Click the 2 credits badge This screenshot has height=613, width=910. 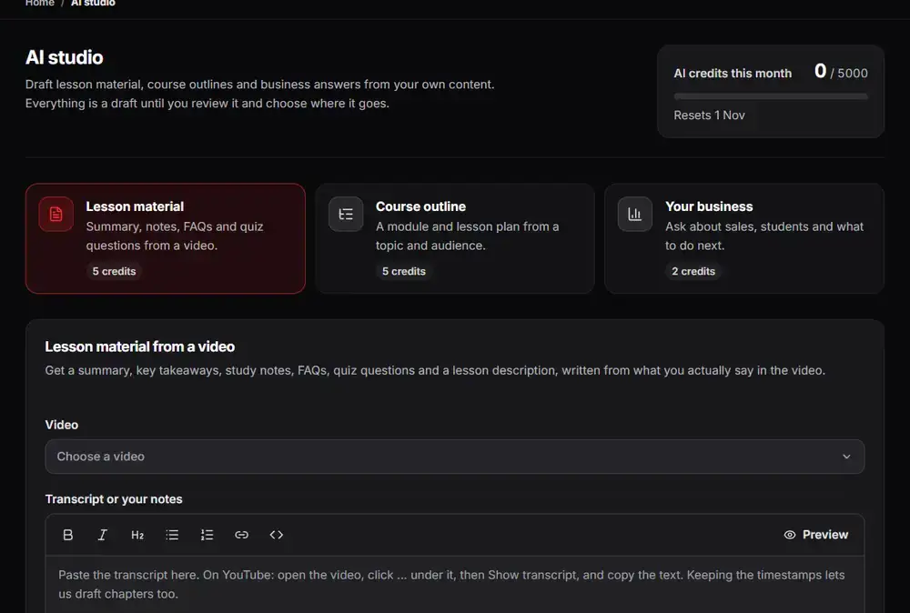pyautogui.click(x=693, y=271)
